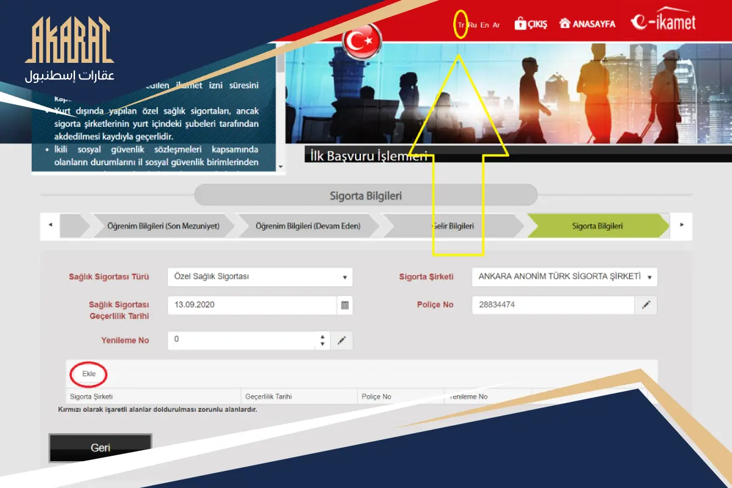Open the Sigorta Şirketi dropdown
Viewport: 732px width, 488px height.
pos(565,276)
